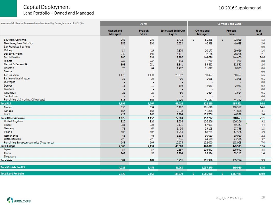Select the Total U.S. row label
Image resolution: width=273 pixels, height=205 pixels.
(6, 103)
